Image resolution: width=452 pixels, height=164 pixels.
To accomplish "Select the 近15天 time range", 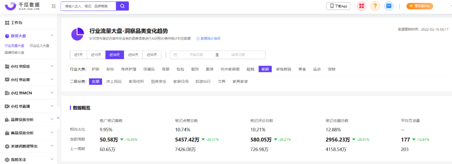I will pos(96,55).
